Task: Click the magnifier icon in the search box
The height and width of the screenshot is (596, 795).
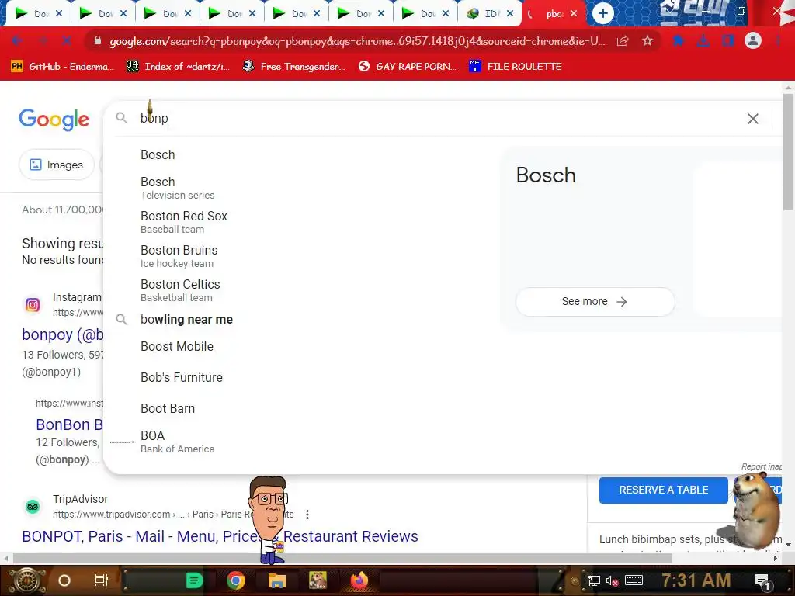Action: coord(121,118)
